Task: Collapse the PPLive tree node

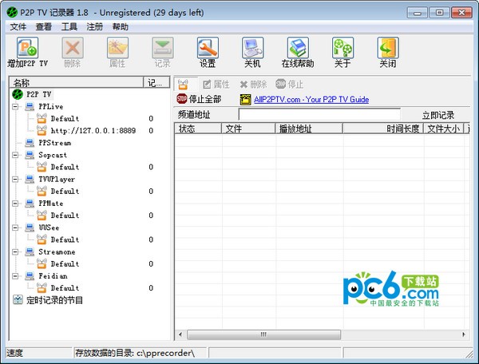Action: (15, 107)
